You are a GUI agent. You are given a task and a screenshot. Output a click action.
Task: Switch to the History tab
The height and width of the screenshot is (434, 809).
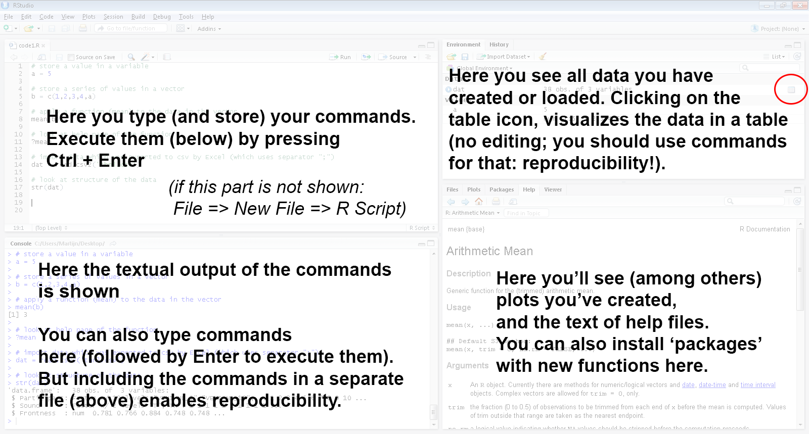pyautogui.click(x=499, y=44)
